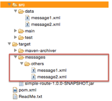This screenshot has height=101, width=112.
Task: Click the src folder icon
Action: 15,5
